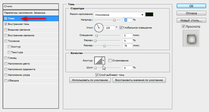The image size is (209, 112).
Task: Select the Глянец list label
Action: coord(12,58)
